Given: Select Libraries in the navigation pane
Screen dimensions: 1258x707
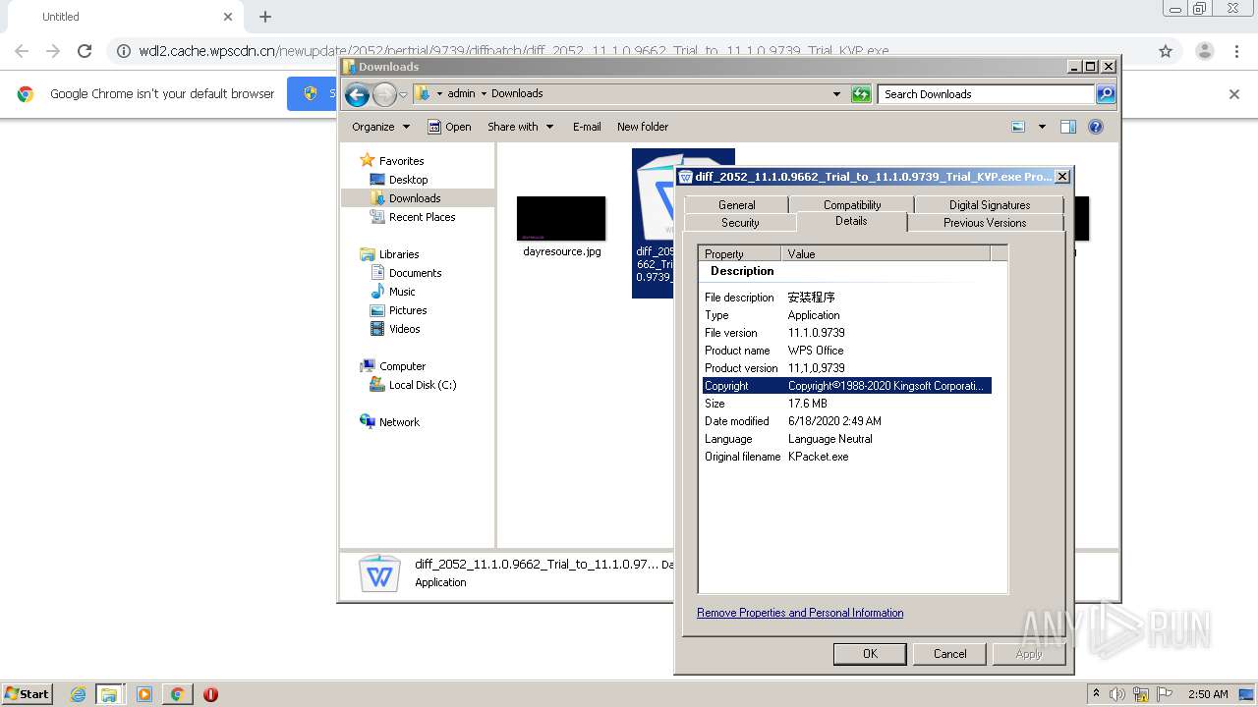Looking at the screenshot, I should pos(399,254).
